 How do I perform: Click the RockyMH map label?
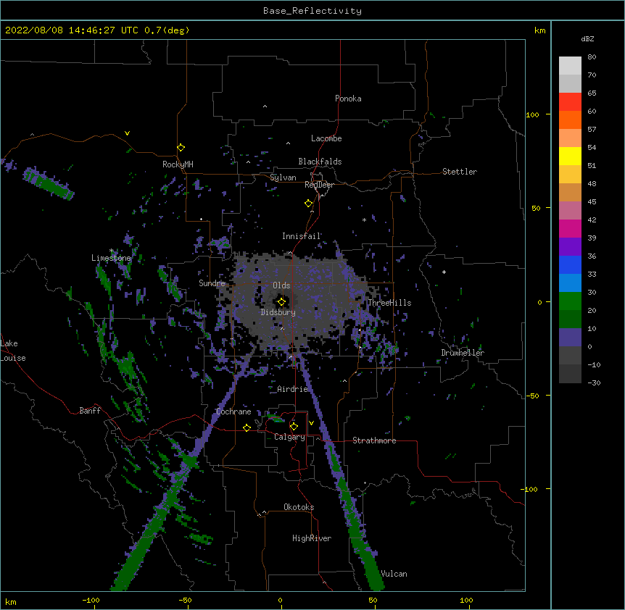pos(178,164)
